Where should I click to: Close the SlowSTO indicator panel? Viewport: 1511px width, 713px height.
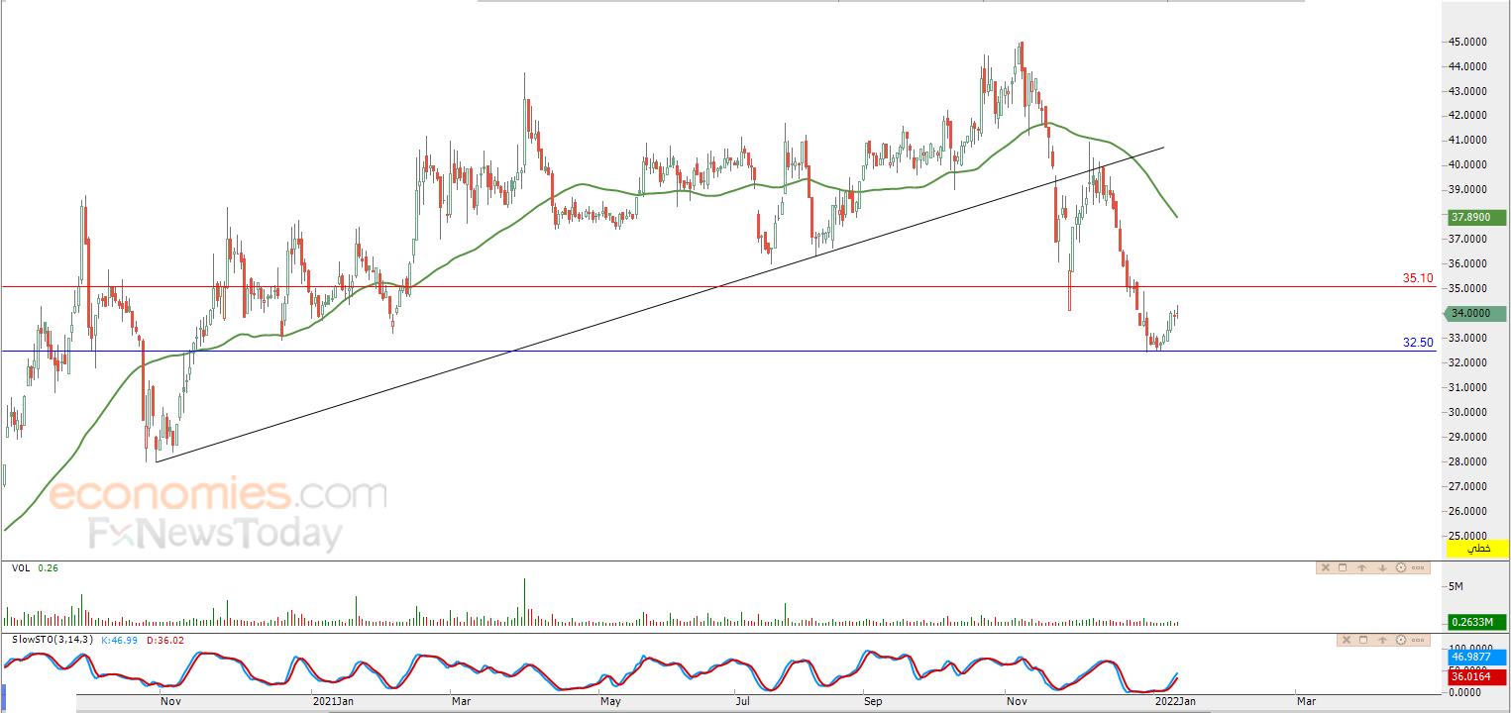tap(1347, 640)
